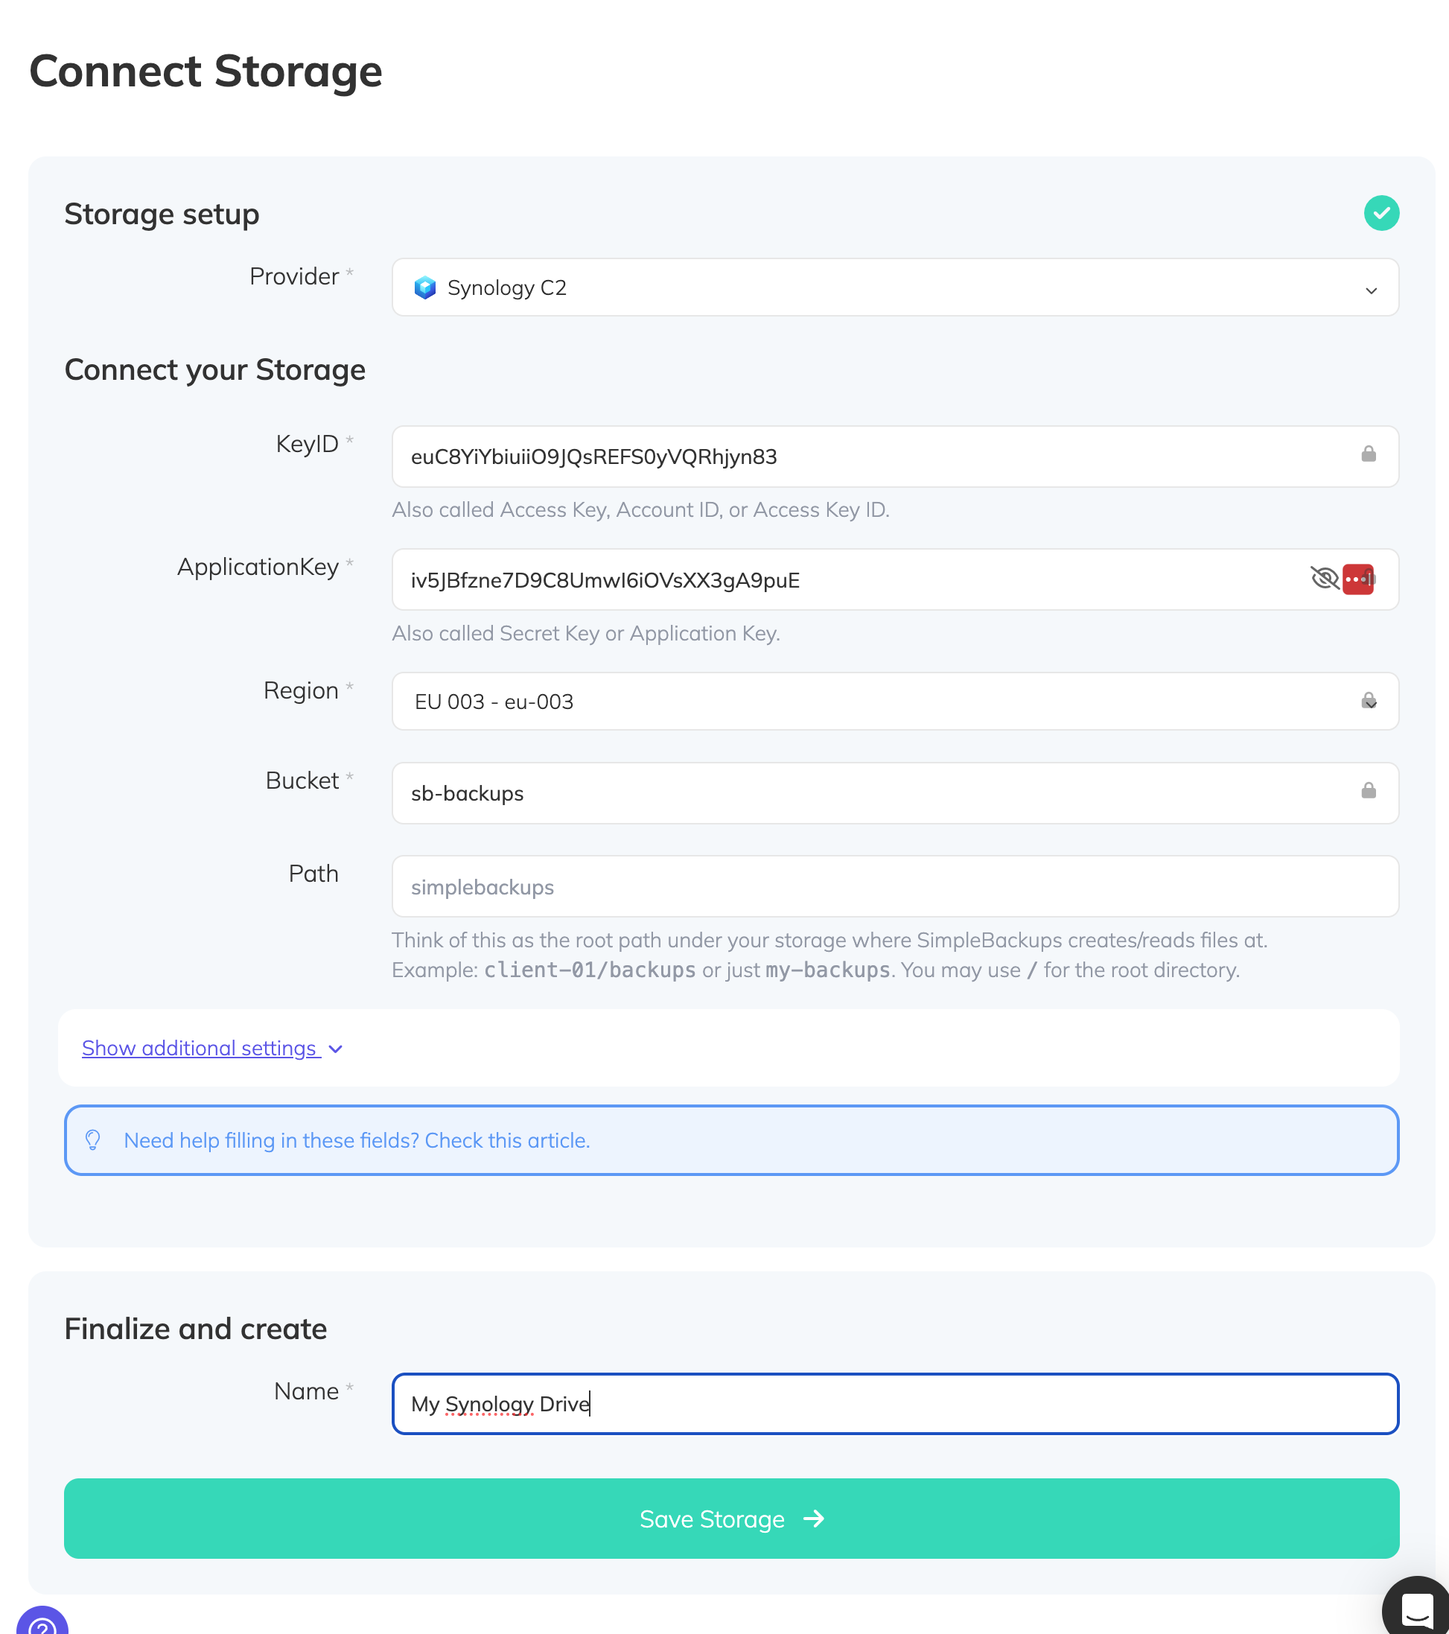
Task: Click the lock icon in the Region field
Action: click(x=1368, y=700)
